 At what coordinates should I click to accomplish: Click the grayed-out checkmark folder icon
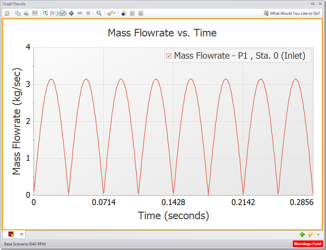coord(132,13)
